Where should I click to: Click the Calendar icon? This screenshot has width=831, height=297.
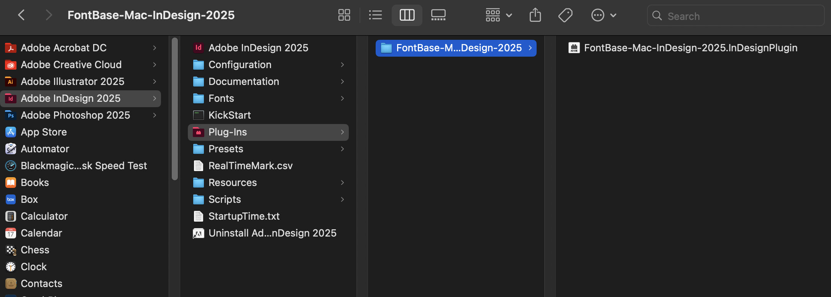(x=11, y=233)
